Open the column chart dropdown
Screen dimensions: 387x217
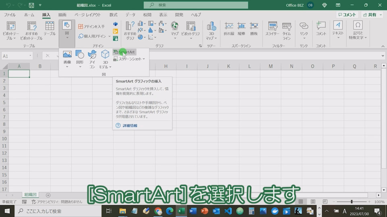coord(141,24)
